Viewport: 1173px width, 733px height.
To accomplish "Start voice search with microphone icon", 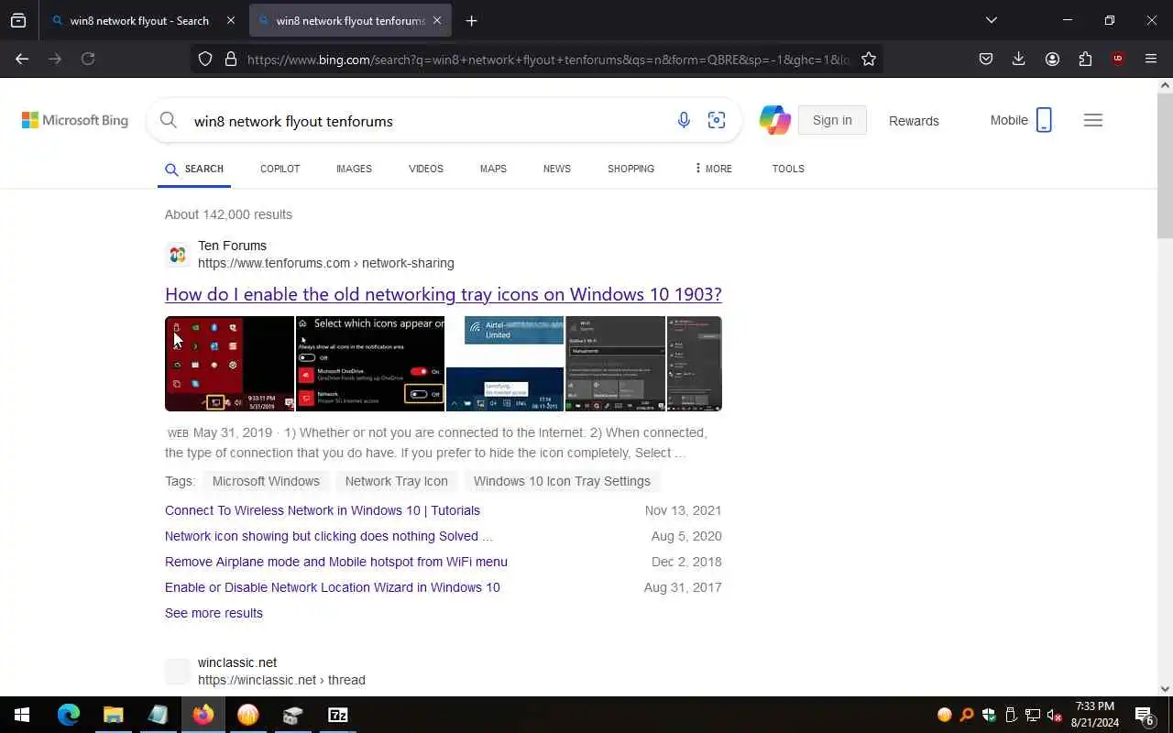I will click(684, 120).
